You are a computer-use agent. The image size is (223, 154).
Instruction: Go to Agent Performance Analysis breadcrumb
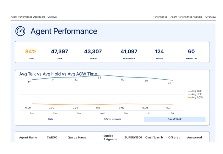click(186, 17)
